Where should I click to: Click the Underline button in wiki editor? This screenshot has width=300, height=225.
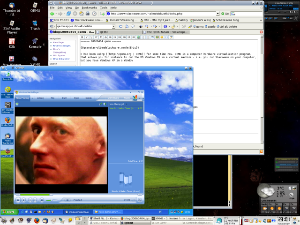click(x=91, y=37)
